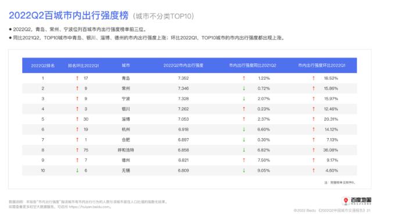Click green down arrow next to 0.72%

(244, 88)
